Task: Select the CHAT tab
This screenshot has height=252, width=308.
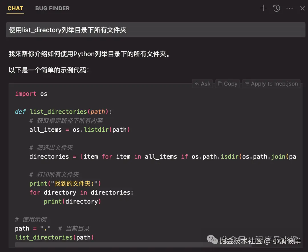Action: [15, 8]
